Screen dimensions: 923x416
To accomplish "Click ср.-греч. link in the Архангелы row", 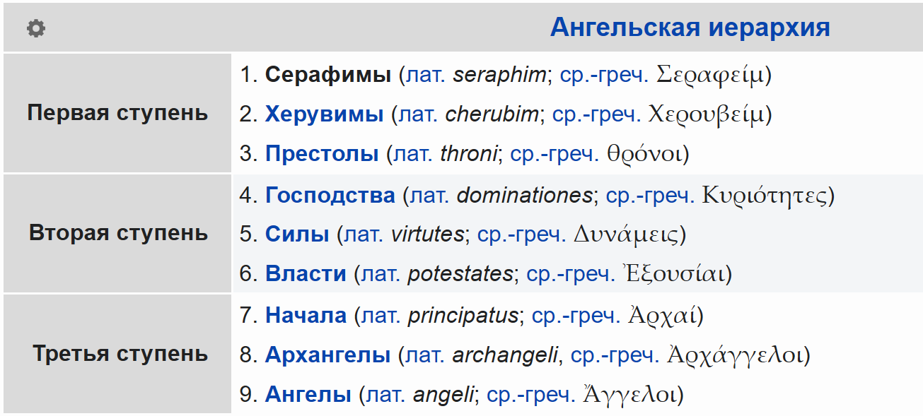I will point(615,355).
